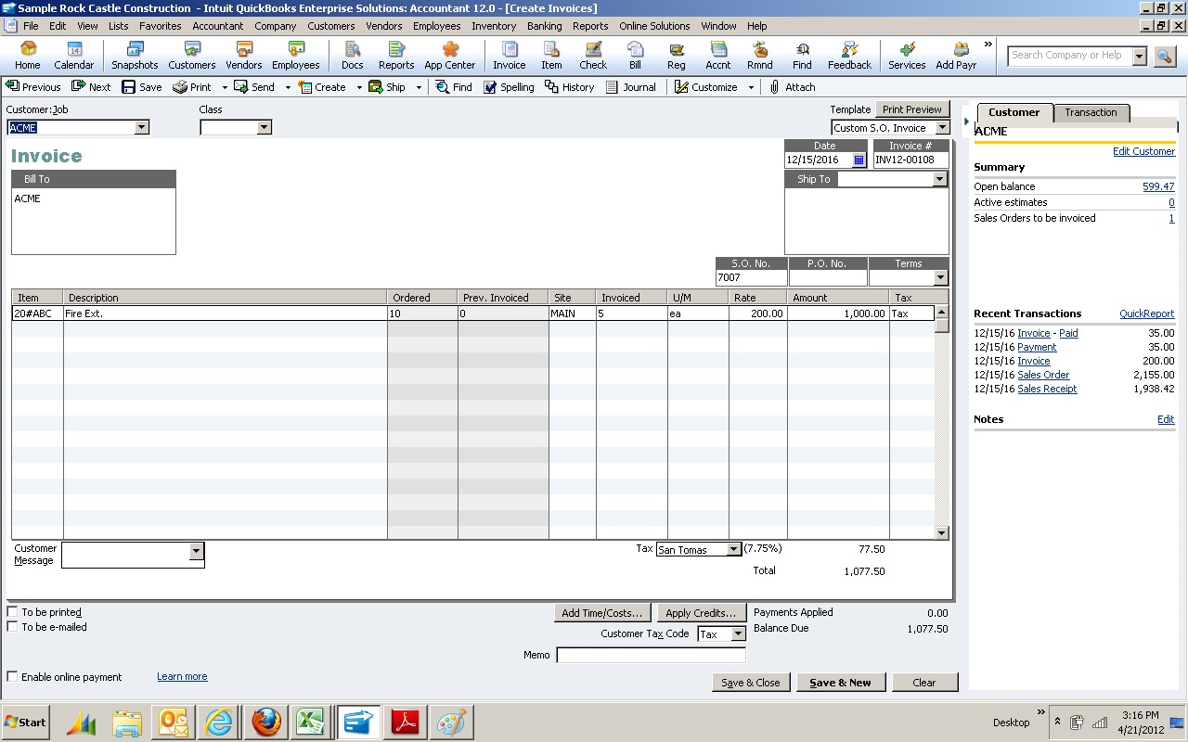Open the Home icon in the icon bar
Viewport: 1188px width, 742px height.
tap(28, 56)
